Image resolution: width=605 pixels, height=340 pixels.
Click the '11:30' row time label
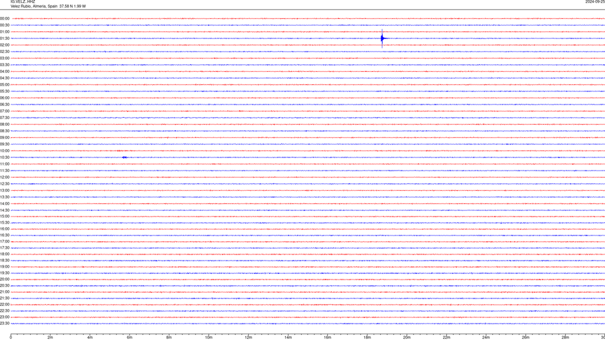pos(4,171)
